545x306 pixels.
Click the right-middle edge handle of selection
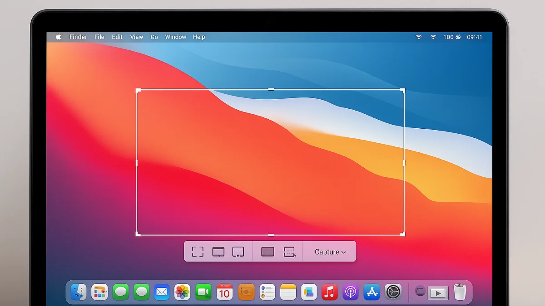click(x=404, y=162)
